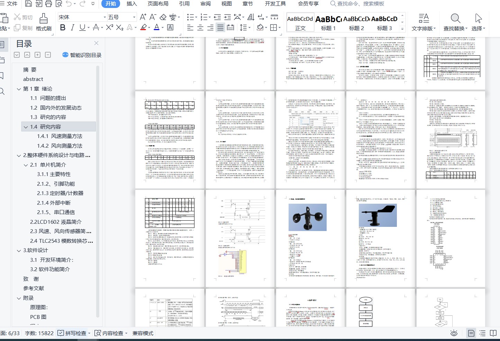The image size is (500, 341).
Task: Open page thumbnail with anemometer photo
Action: click(310, 238)
